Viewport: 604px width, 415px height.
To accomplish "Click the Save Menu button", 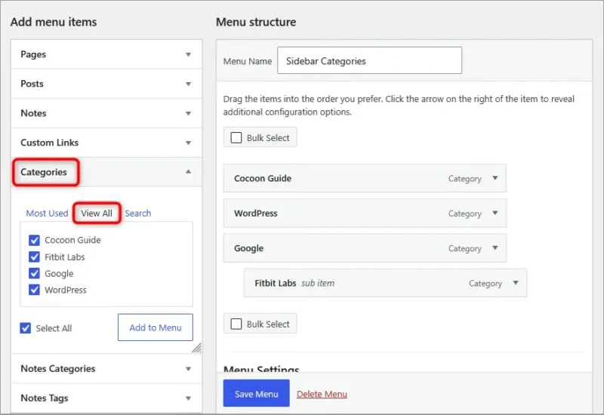I will point(256,393).
